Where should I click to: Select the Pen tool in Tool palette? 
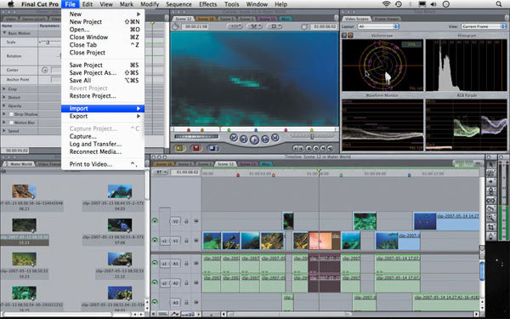point(490,236)
